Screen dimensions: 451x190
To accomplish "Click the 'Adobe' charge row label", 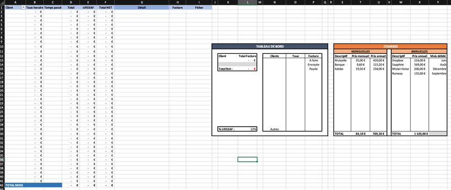I will pyautogui.click(x=342, y=69).
